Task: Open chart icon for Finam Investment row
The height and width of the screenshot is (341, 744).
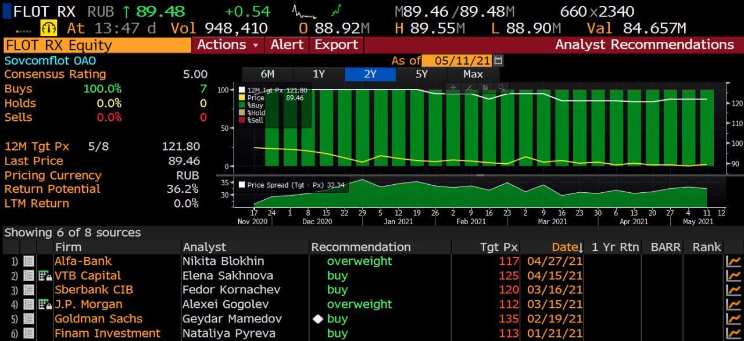Action: click(734, 333)
